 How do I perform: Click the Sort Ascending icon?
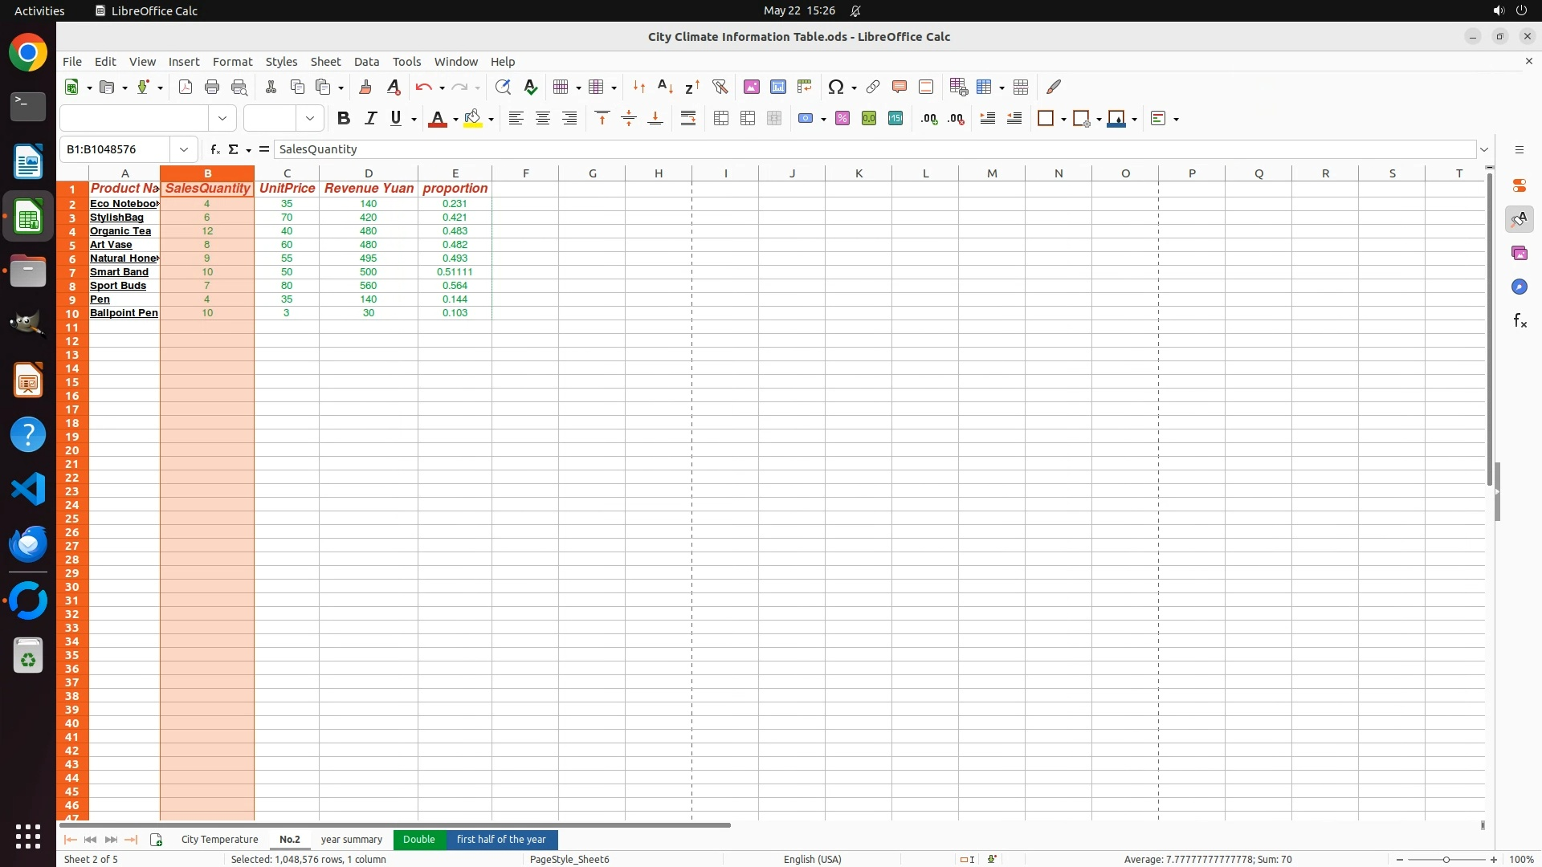[x=665, y=87]
